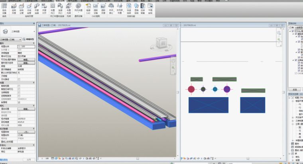Open the 支吊架布置 hanger layout tool

click(120, 8)
